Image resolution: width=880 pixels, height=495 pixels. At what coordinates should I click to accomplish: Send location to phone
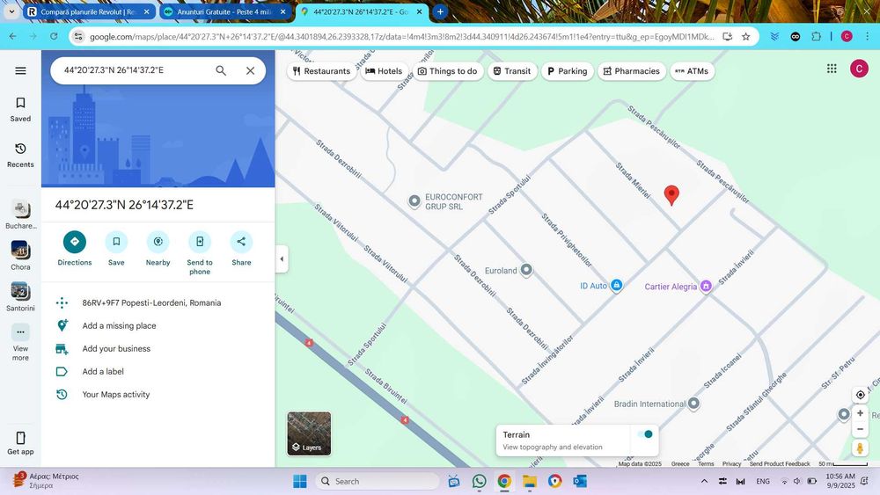coord(200,253)
